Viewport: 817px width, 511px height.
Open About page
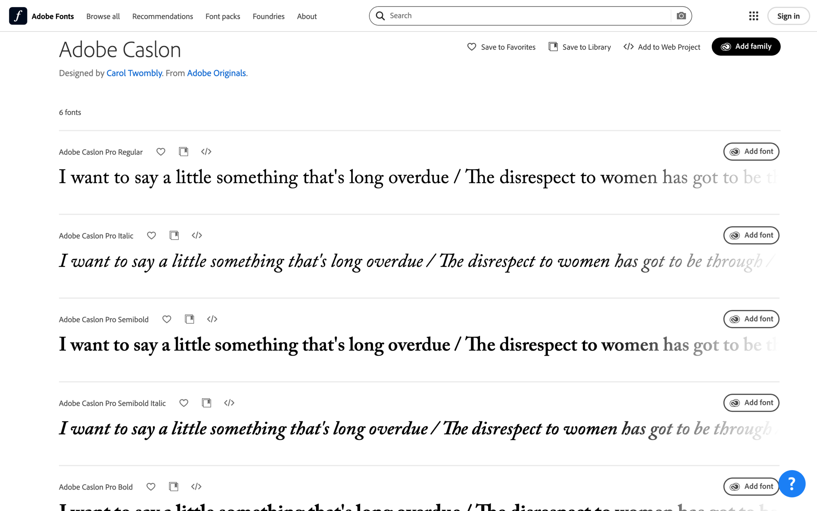tap(307, 16)
